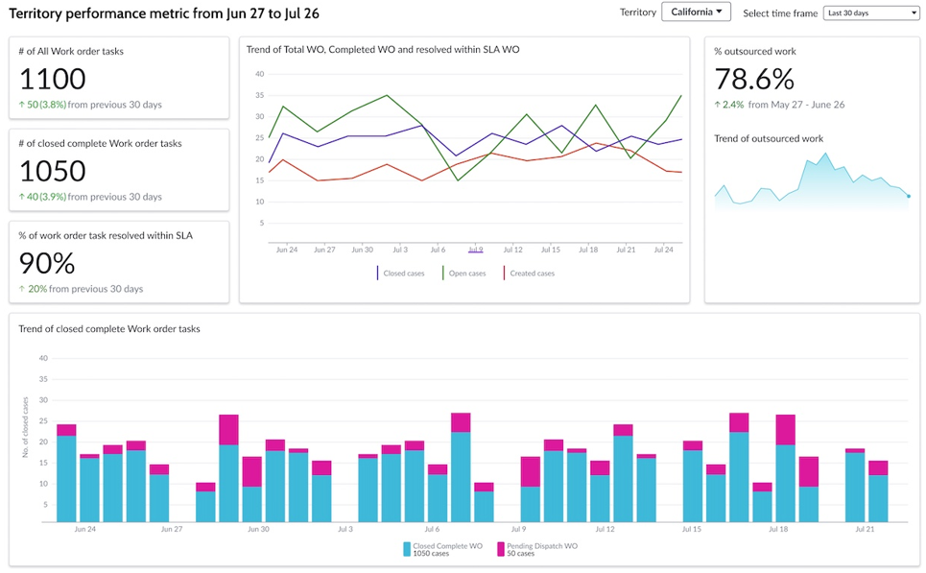Click the '40 (3.9%)' change figure
The width and height of the screenshot is (926, 573).
47,197
